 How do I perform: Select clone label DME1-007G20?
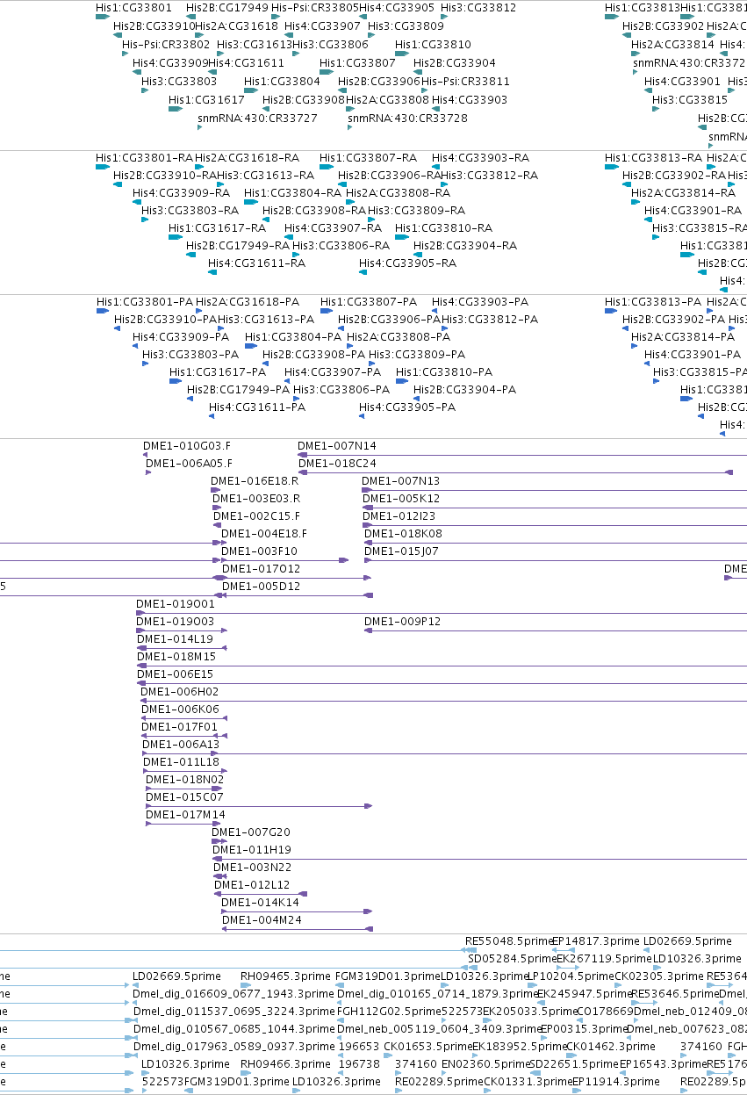(250, 832)
